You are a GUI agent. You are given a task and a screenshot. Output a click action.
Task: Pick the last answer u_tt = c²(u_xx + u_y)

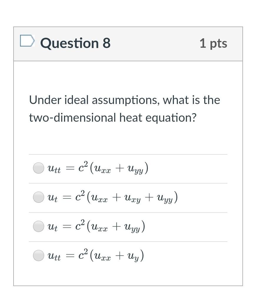38,255
